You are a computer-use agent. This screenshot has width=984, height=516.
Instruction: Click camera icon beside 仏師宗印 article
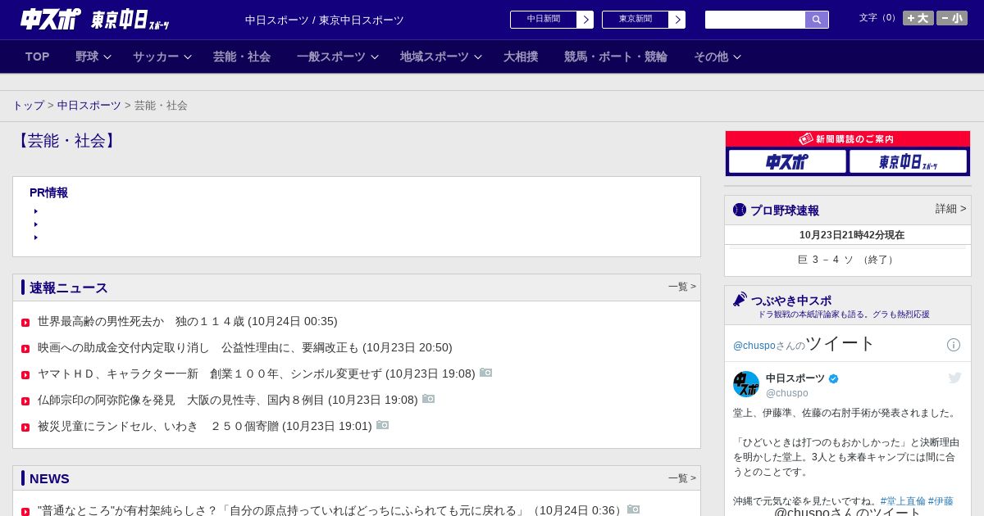(x=428, y=399)
